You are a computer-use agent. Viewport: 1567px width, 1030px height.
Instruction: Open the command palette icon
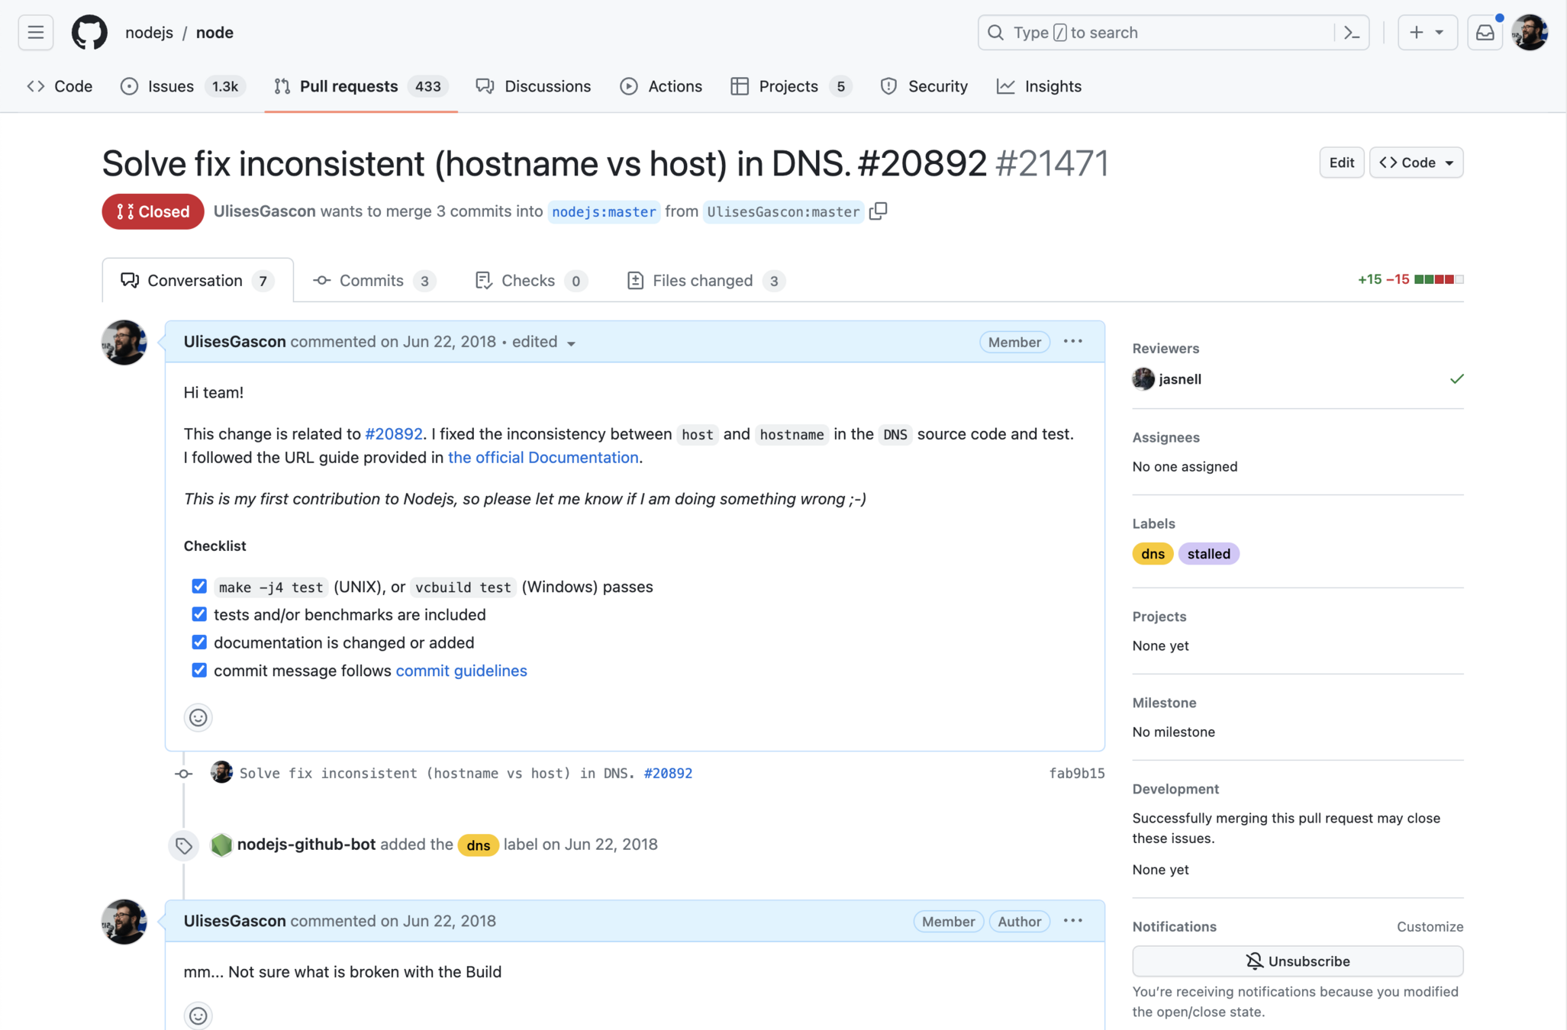[x=1352, y=33]
